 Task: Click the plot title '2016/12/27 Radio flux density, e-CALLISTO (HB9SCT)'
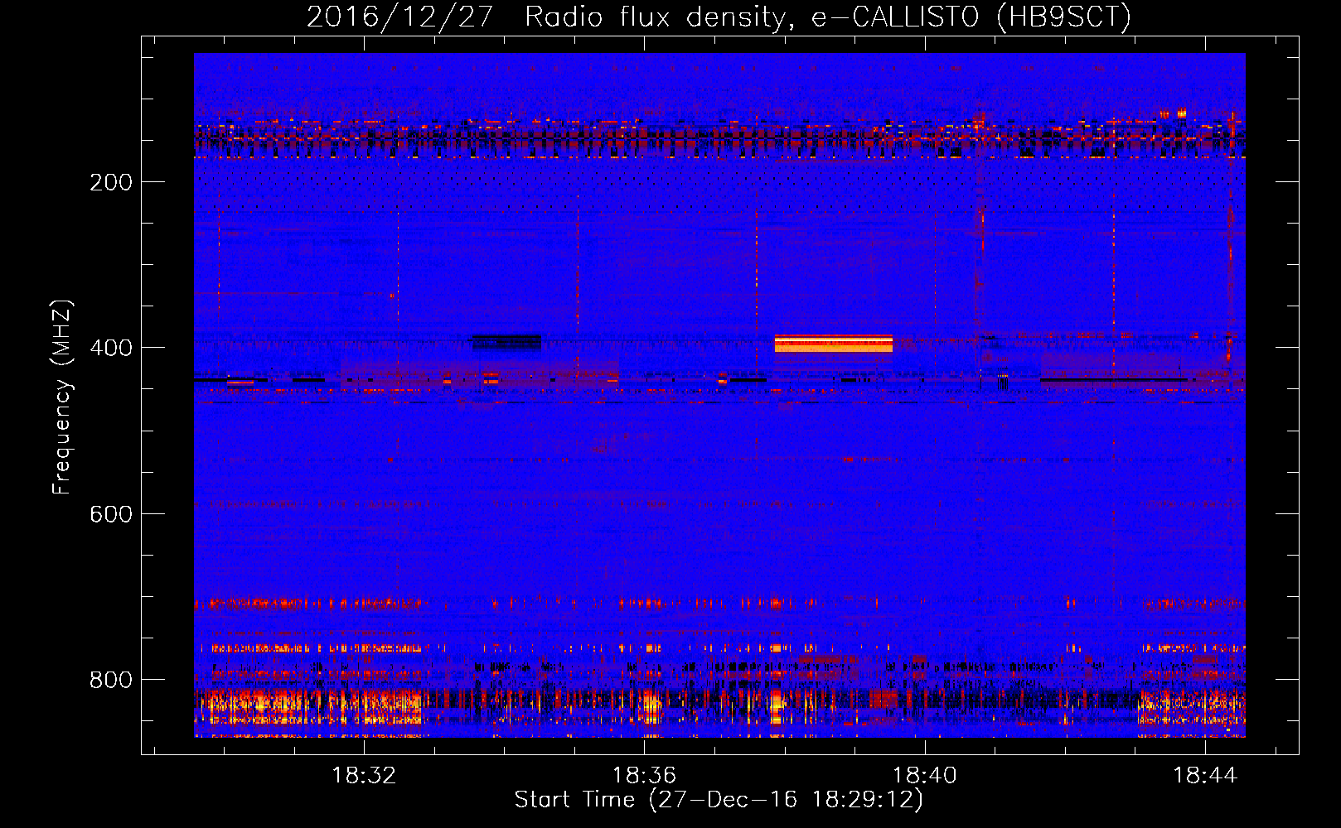(x=719, y=17)
